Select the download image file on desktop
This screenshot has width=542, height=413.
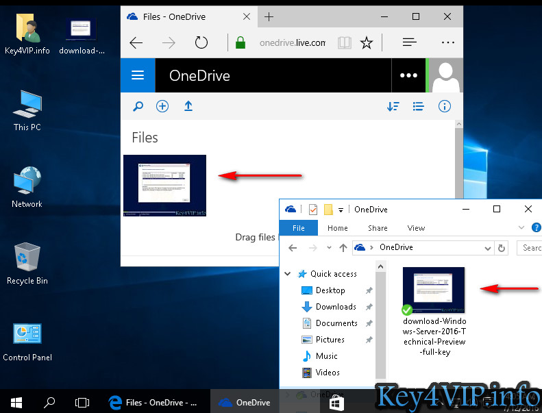(x=82, y=36)
